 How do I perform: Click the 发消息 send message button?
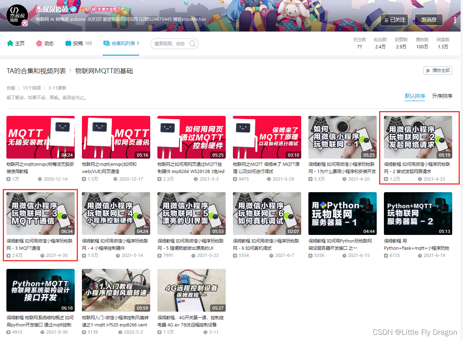point(429,20)
